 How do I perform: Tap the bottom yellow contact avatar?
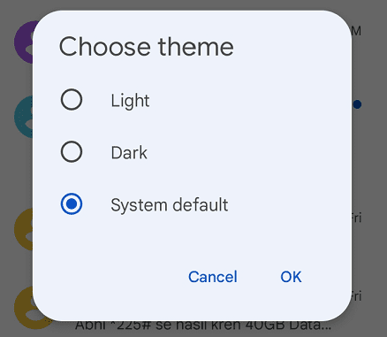[27, 308]
